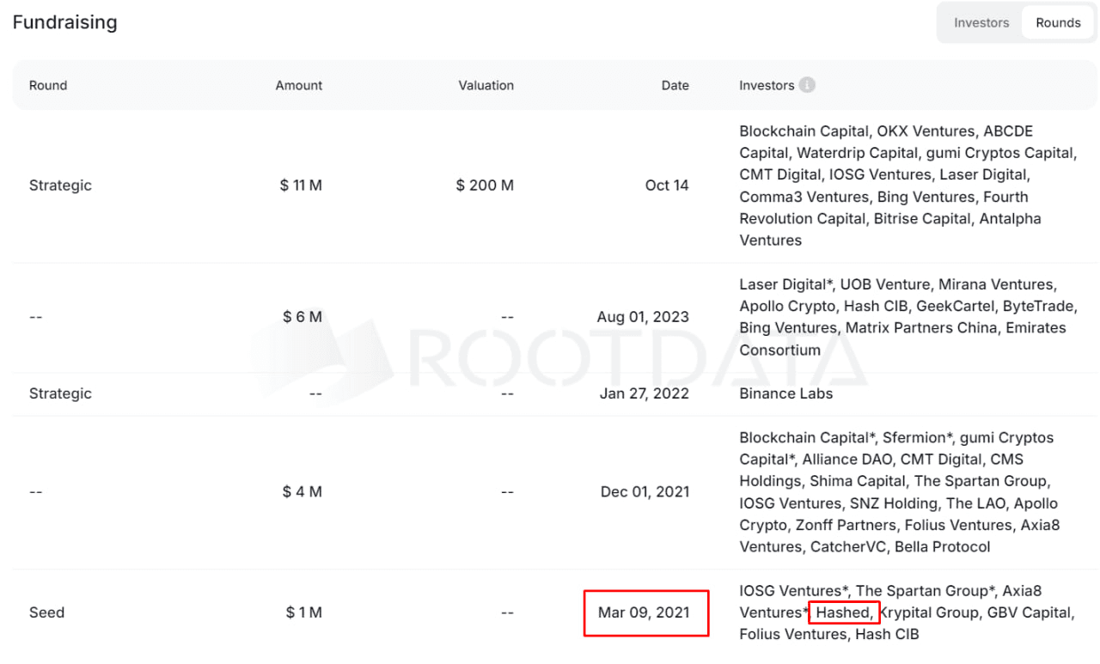Select the Dec 01, 2021 date cell
The height and width of the screenshot is (664, 1100).
(645, 492)
